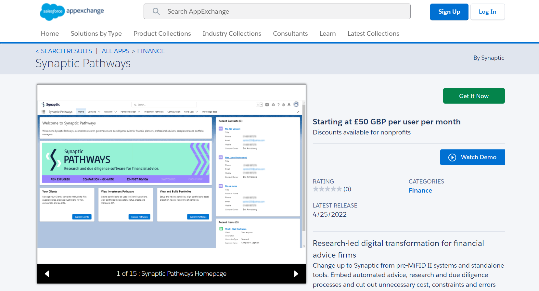Screen dimensions: 539x291
Task: Click the star rating icons
Action: [x=327, y=189]
